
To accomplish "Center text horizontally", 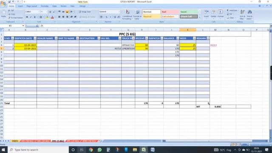I will pyautogui.click(x=63, y=17).
